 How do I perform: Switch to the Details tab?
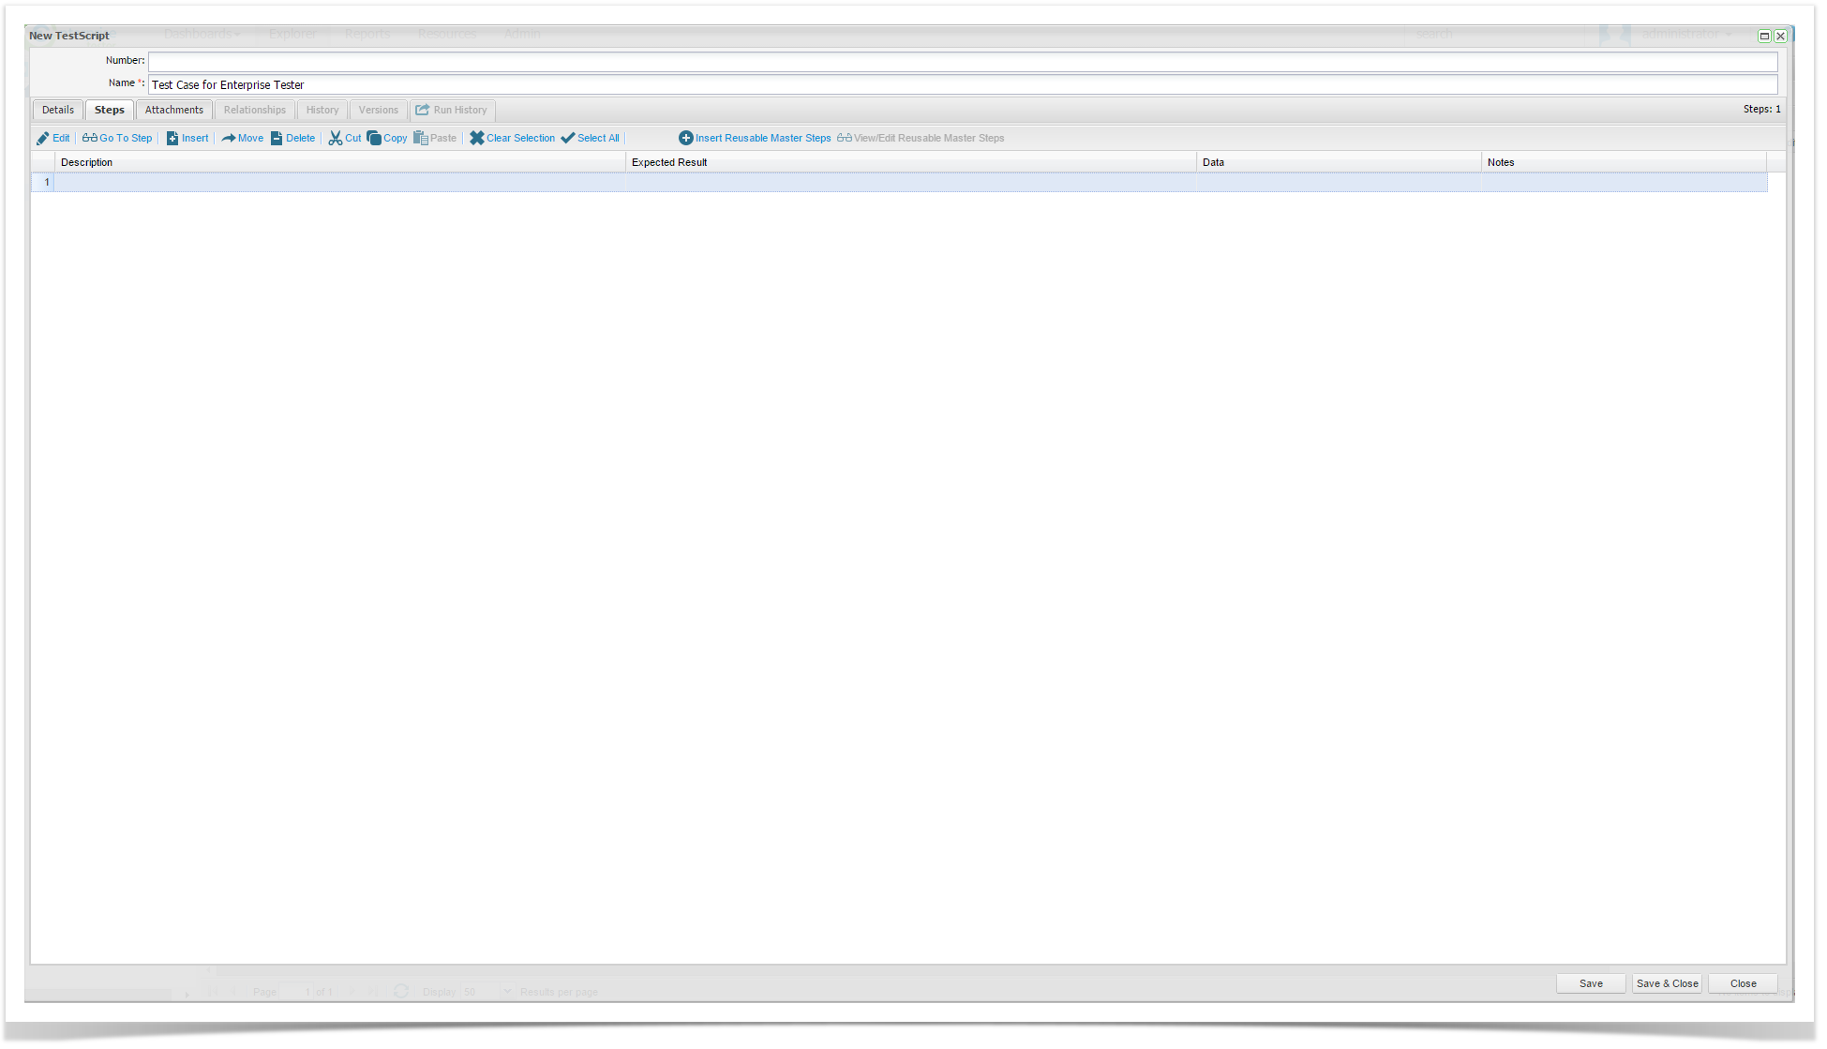pos(58,111)
